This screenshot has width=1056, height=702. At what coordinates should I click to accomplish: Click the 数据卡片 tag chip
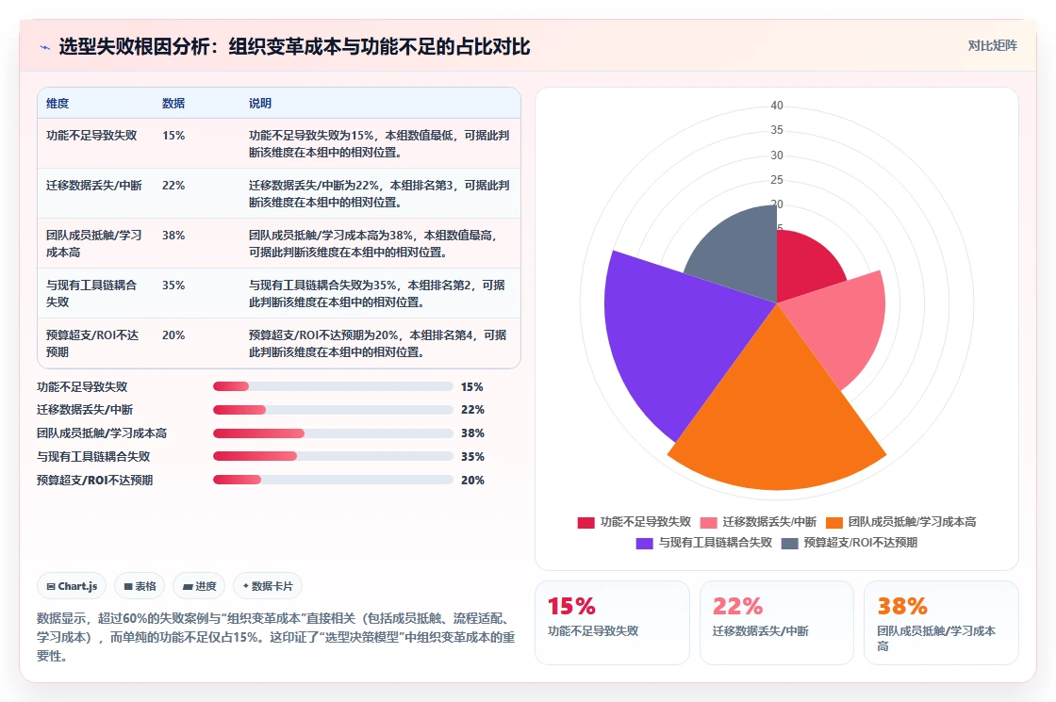268,586
